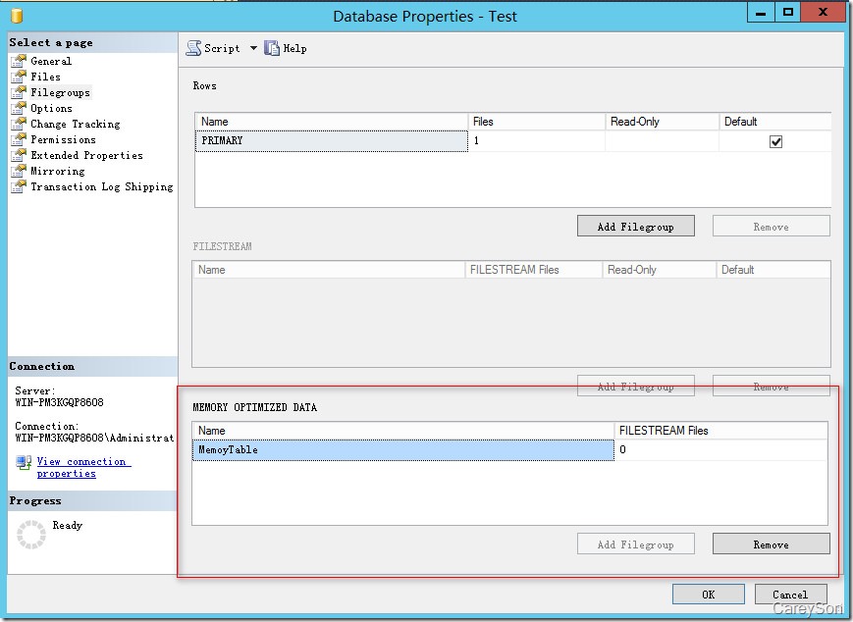This screenshot has width=853, height=622.
Task: Open Transaction Log Shipping page icon
Action: (x=19, y=186)
